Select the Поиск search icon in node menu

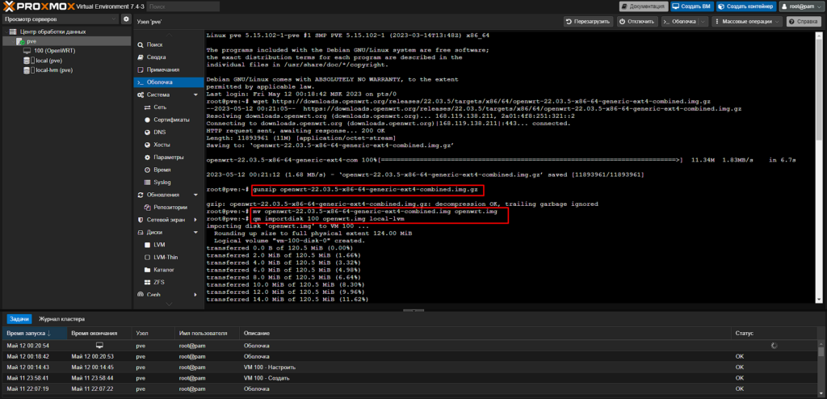click(x=141, y=45)
